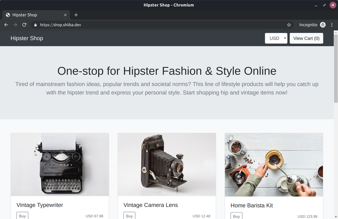Click the scrollbar up arrow
The height and width of the screenshot is (219, 338).
tap(336, 33)
